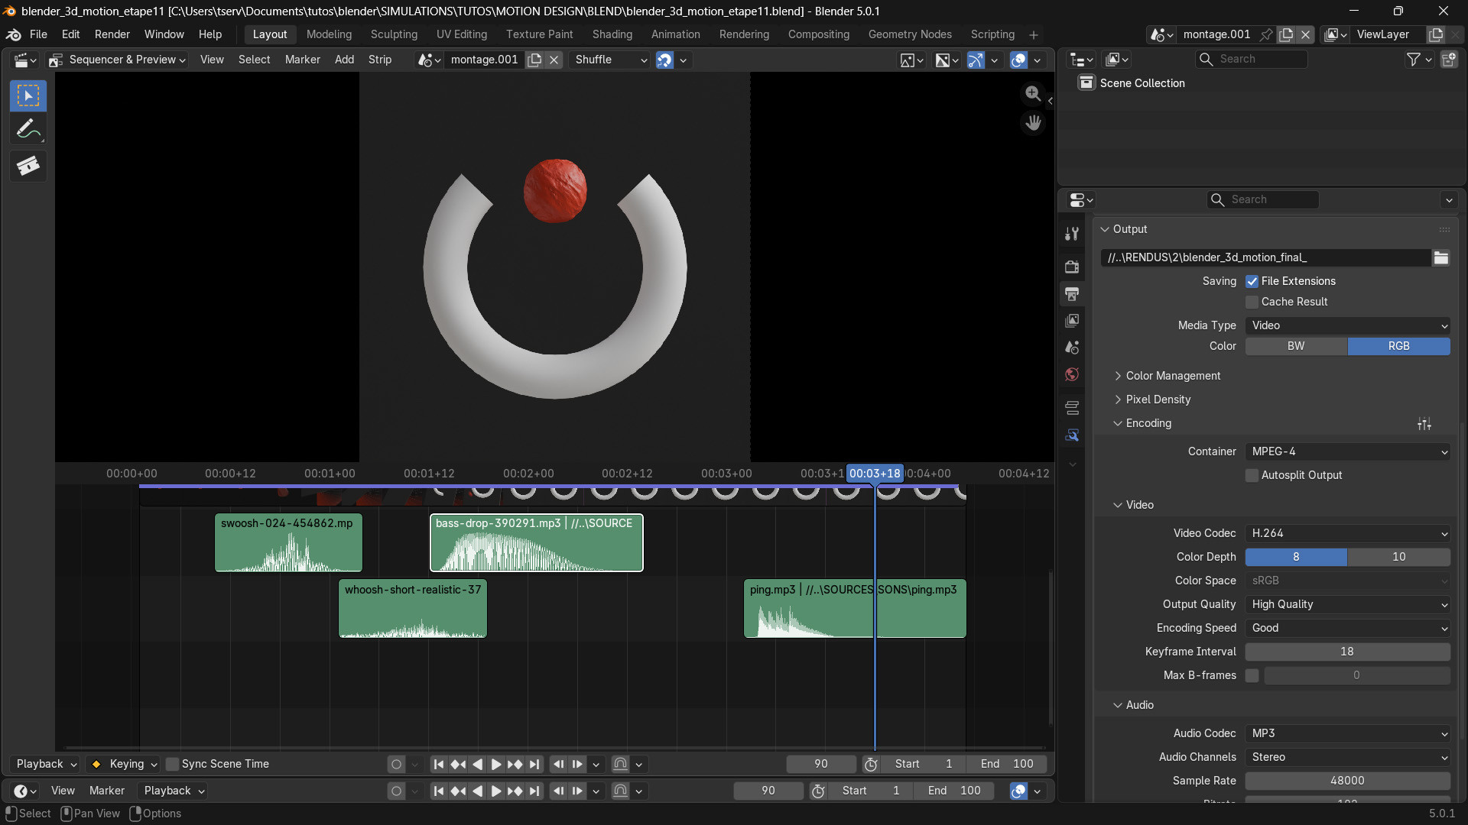
Task: Open the Tool properties tab icon
Action: [x=1072, y=234]
